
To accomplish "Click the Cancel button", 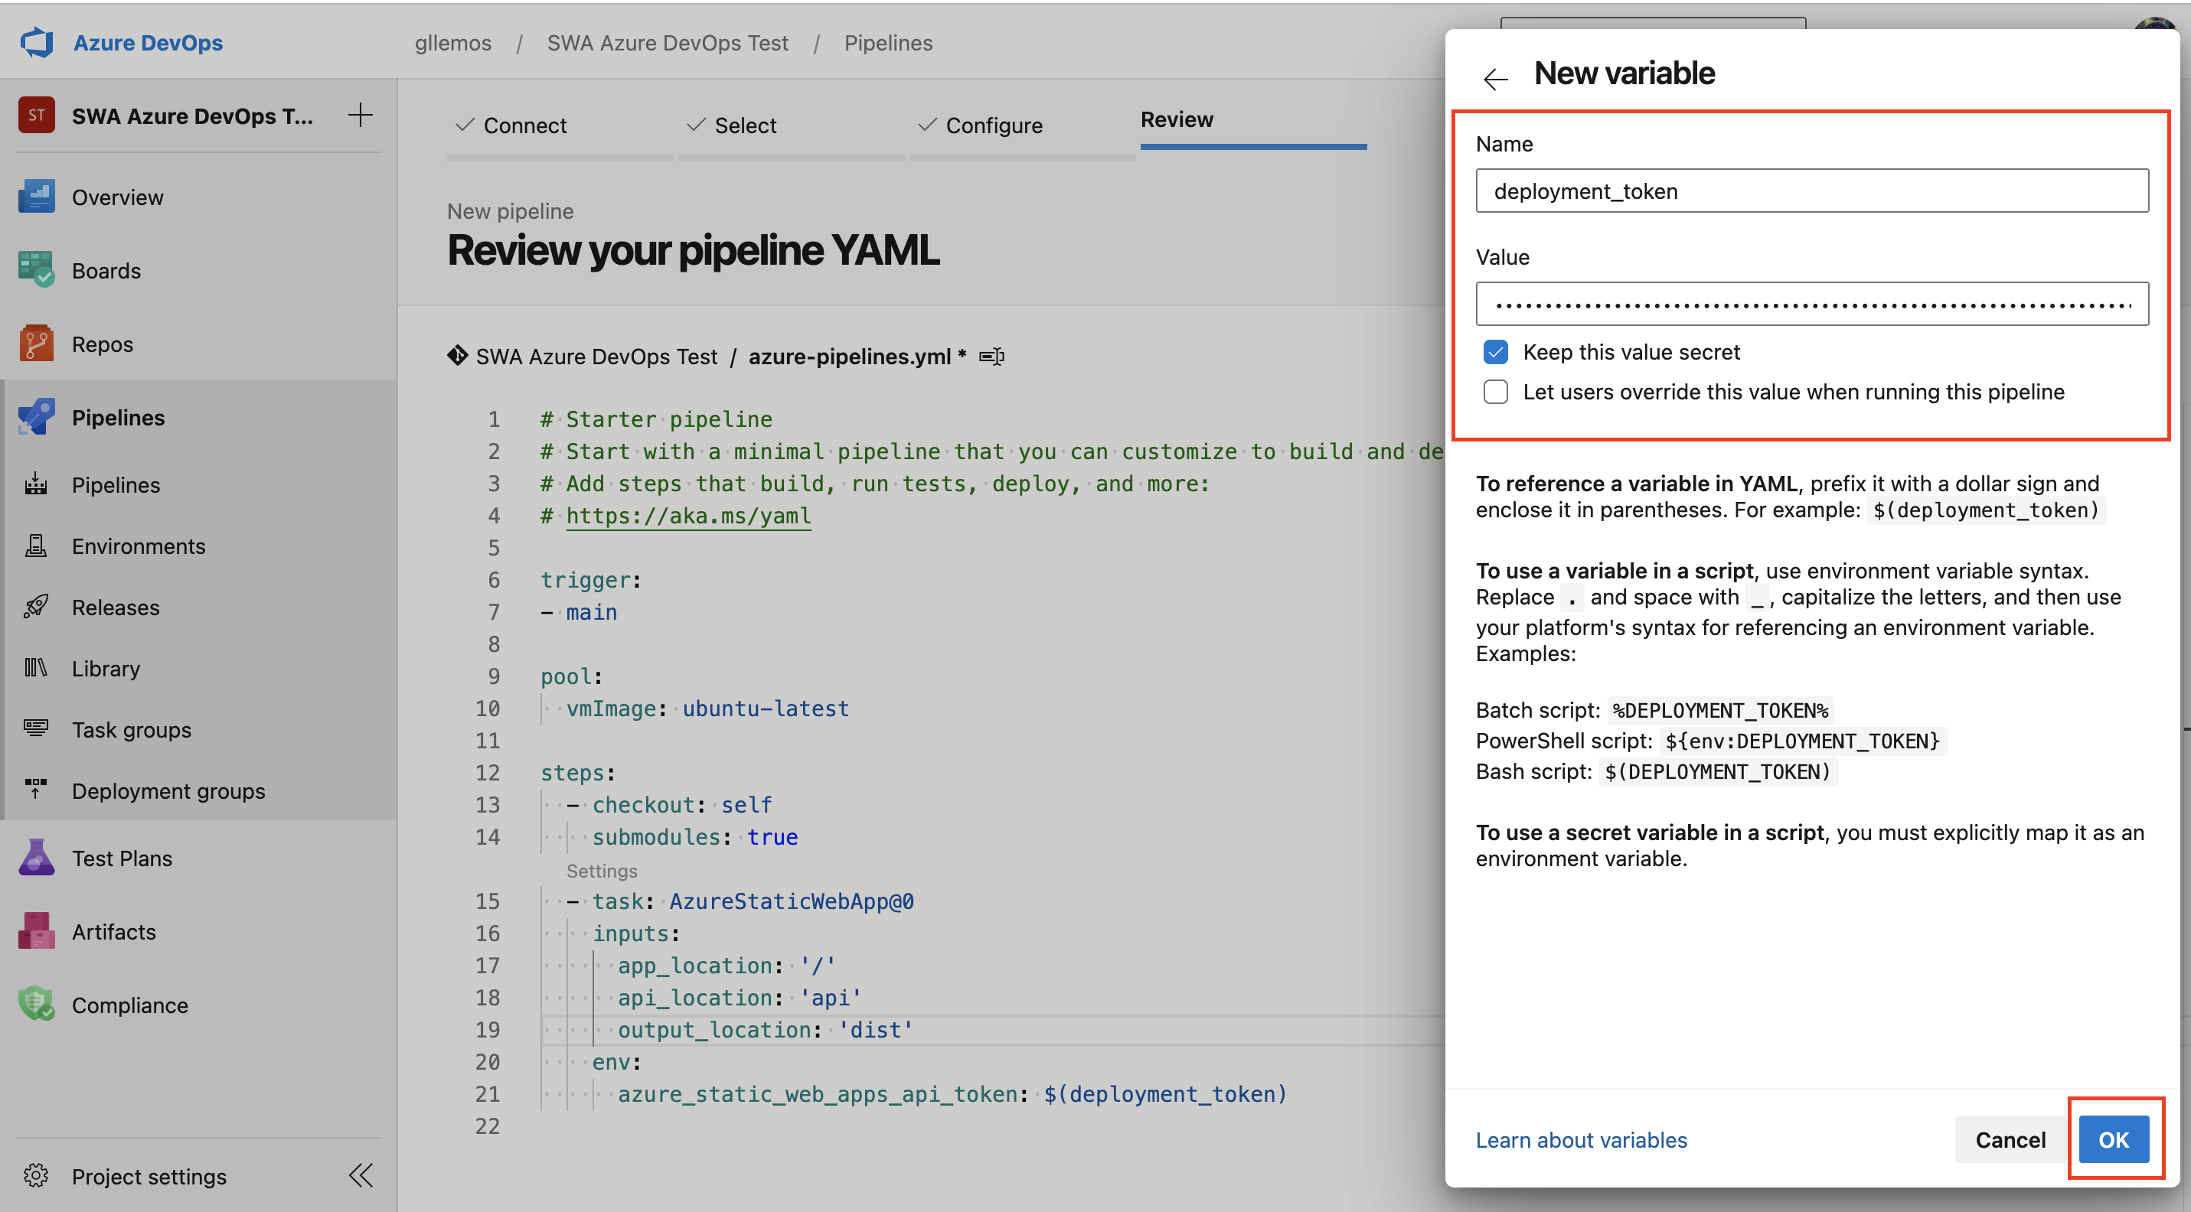I will [x=2009, y=1139].
